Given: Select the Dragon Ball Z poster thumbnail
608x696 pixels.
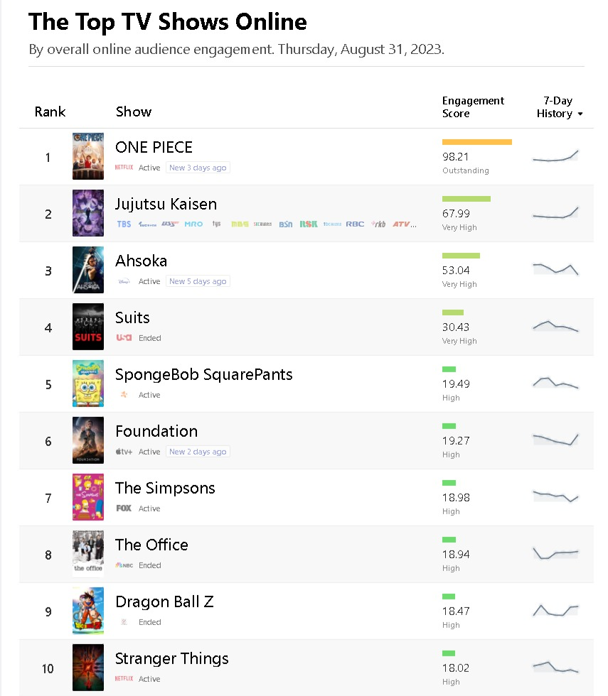Looking at the screenshot, I should point(88,611).
